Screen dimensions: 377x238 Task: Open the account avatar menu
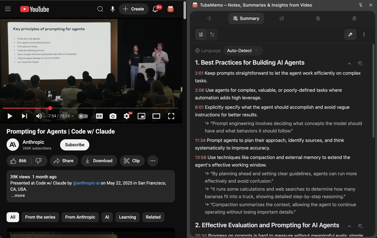coord(171,9)
